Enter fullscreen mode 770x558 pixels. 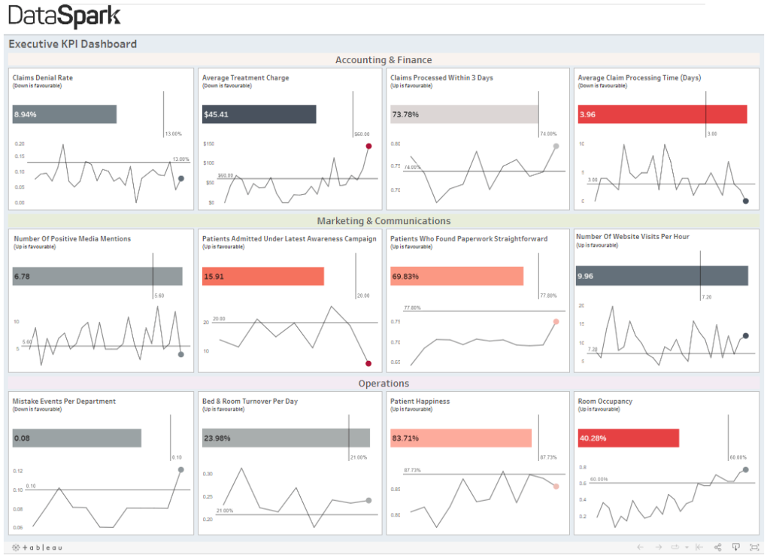755,547
